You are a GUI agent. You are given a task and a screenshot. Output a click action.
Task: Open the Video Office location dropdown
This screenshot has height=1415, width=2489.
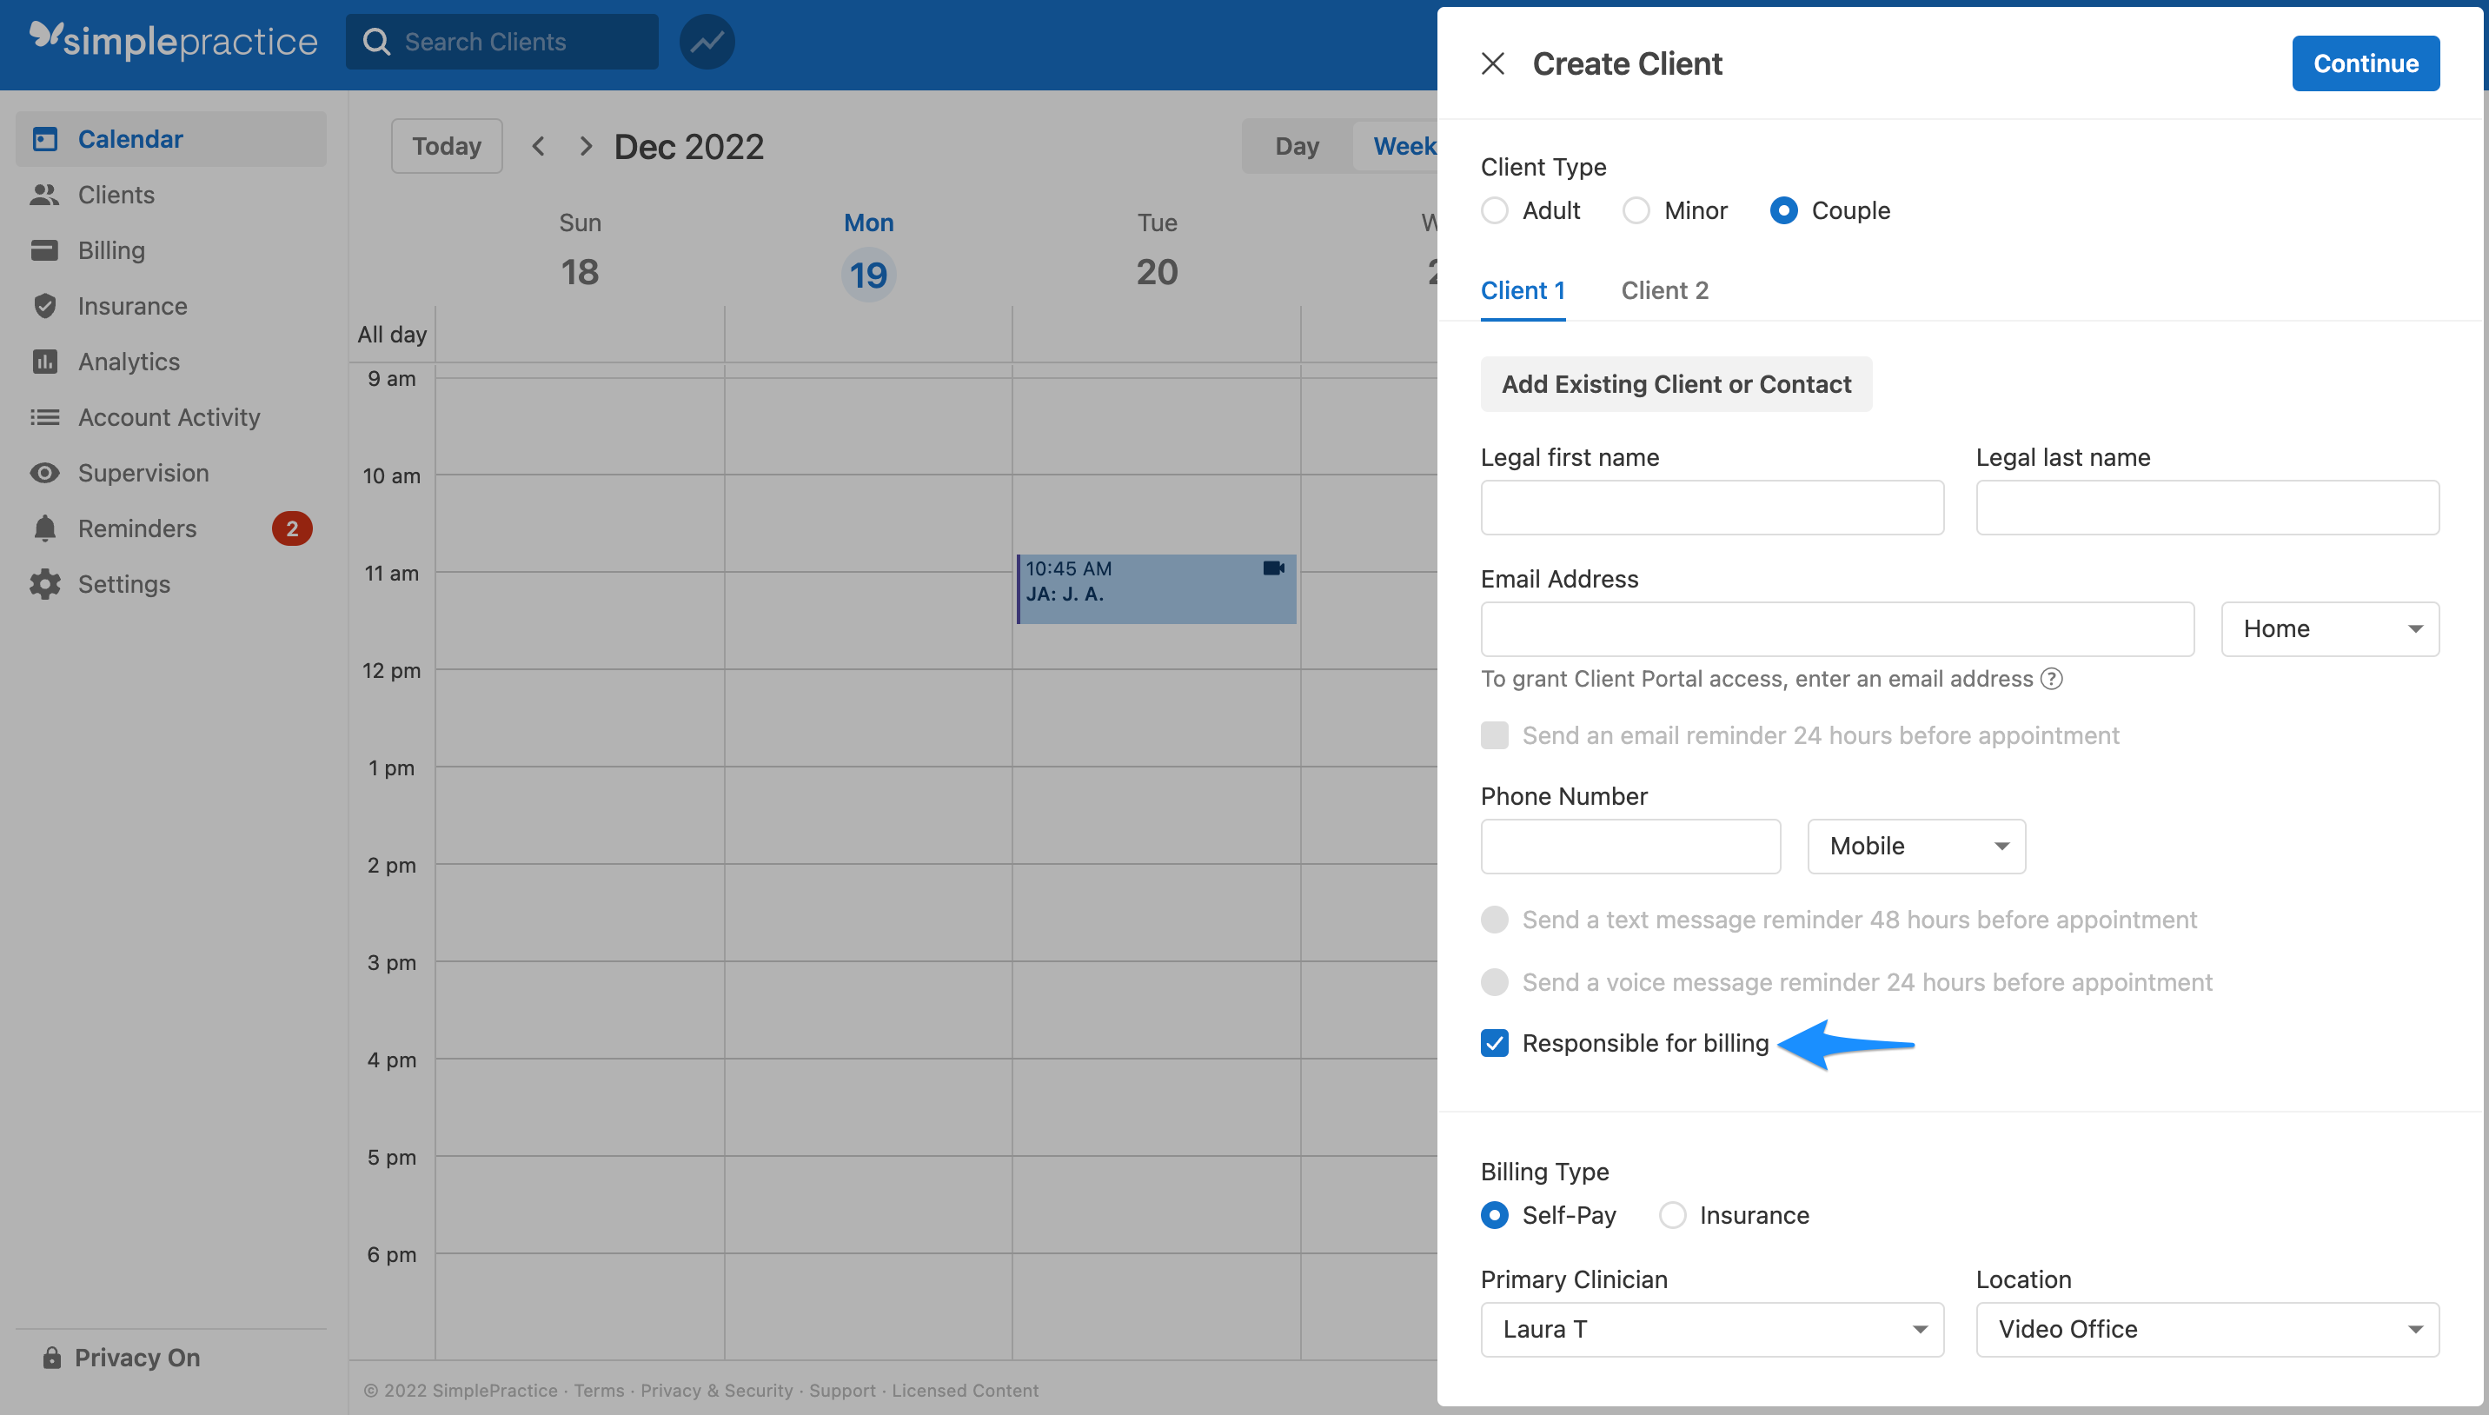click(x=2207, y=1328)
